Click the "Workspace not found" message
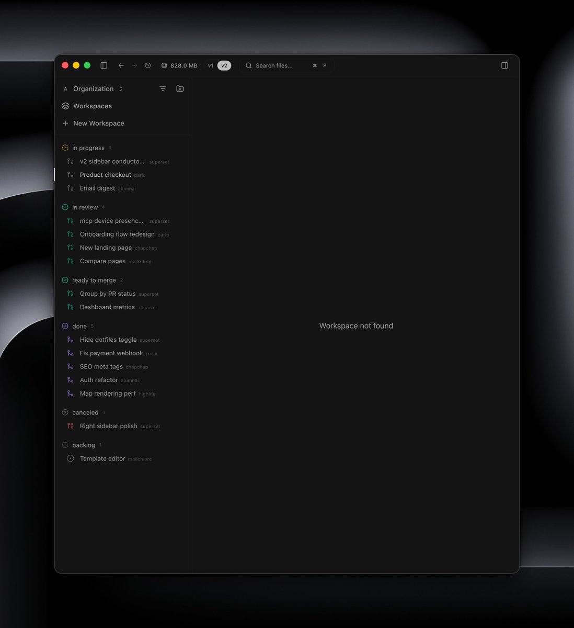Image resolution: width=574 pixels, height=628 pixels. click(356, 326)
